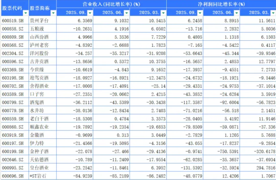Image resolution: width=276 pixels, height=180 pixels.
Task: Select stock code cell 000799.SZ
Action: point(15,102)
